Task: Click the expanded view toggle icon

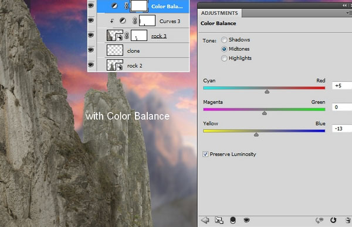Action: pyautogui.click(x=219, y=221)
